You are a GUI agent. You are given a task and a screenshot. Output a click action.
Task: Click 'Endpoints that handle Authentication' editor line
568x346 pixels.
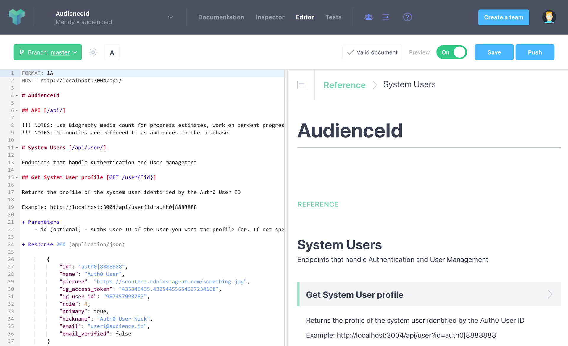(x=109, y=163)
